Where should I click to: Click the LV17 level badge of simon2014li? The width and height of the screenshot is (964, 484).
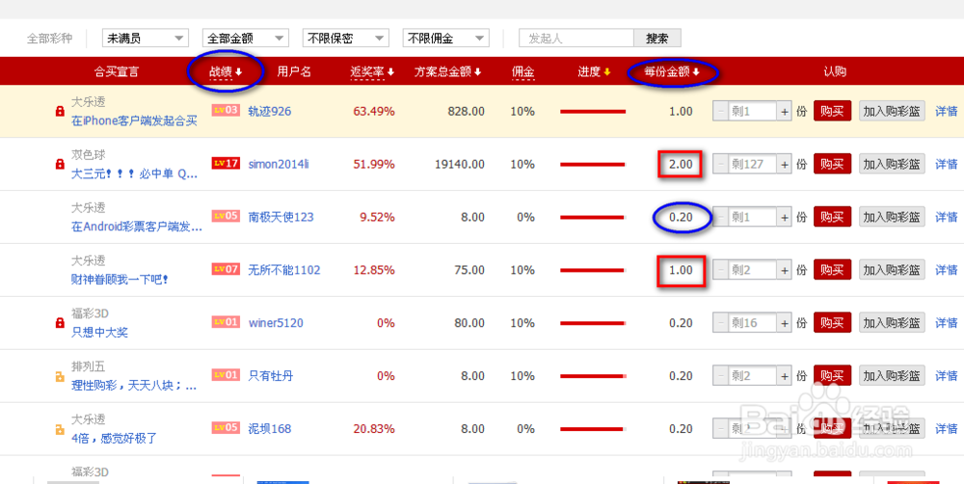[x=226, y=163]
